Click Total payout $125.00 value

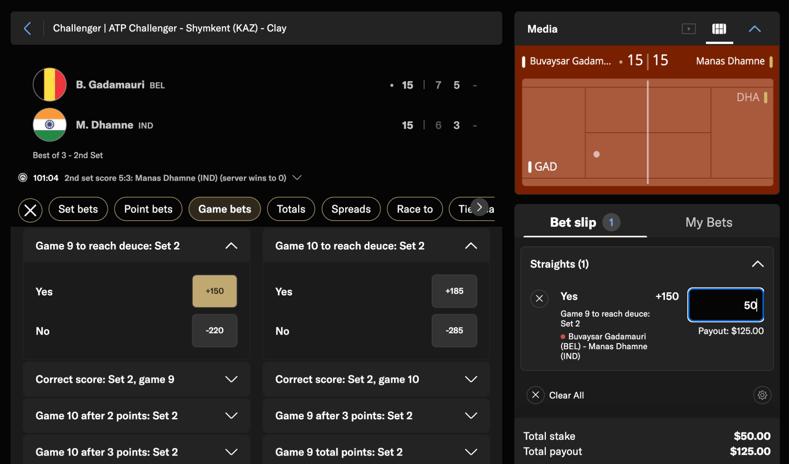pos(750,451)
